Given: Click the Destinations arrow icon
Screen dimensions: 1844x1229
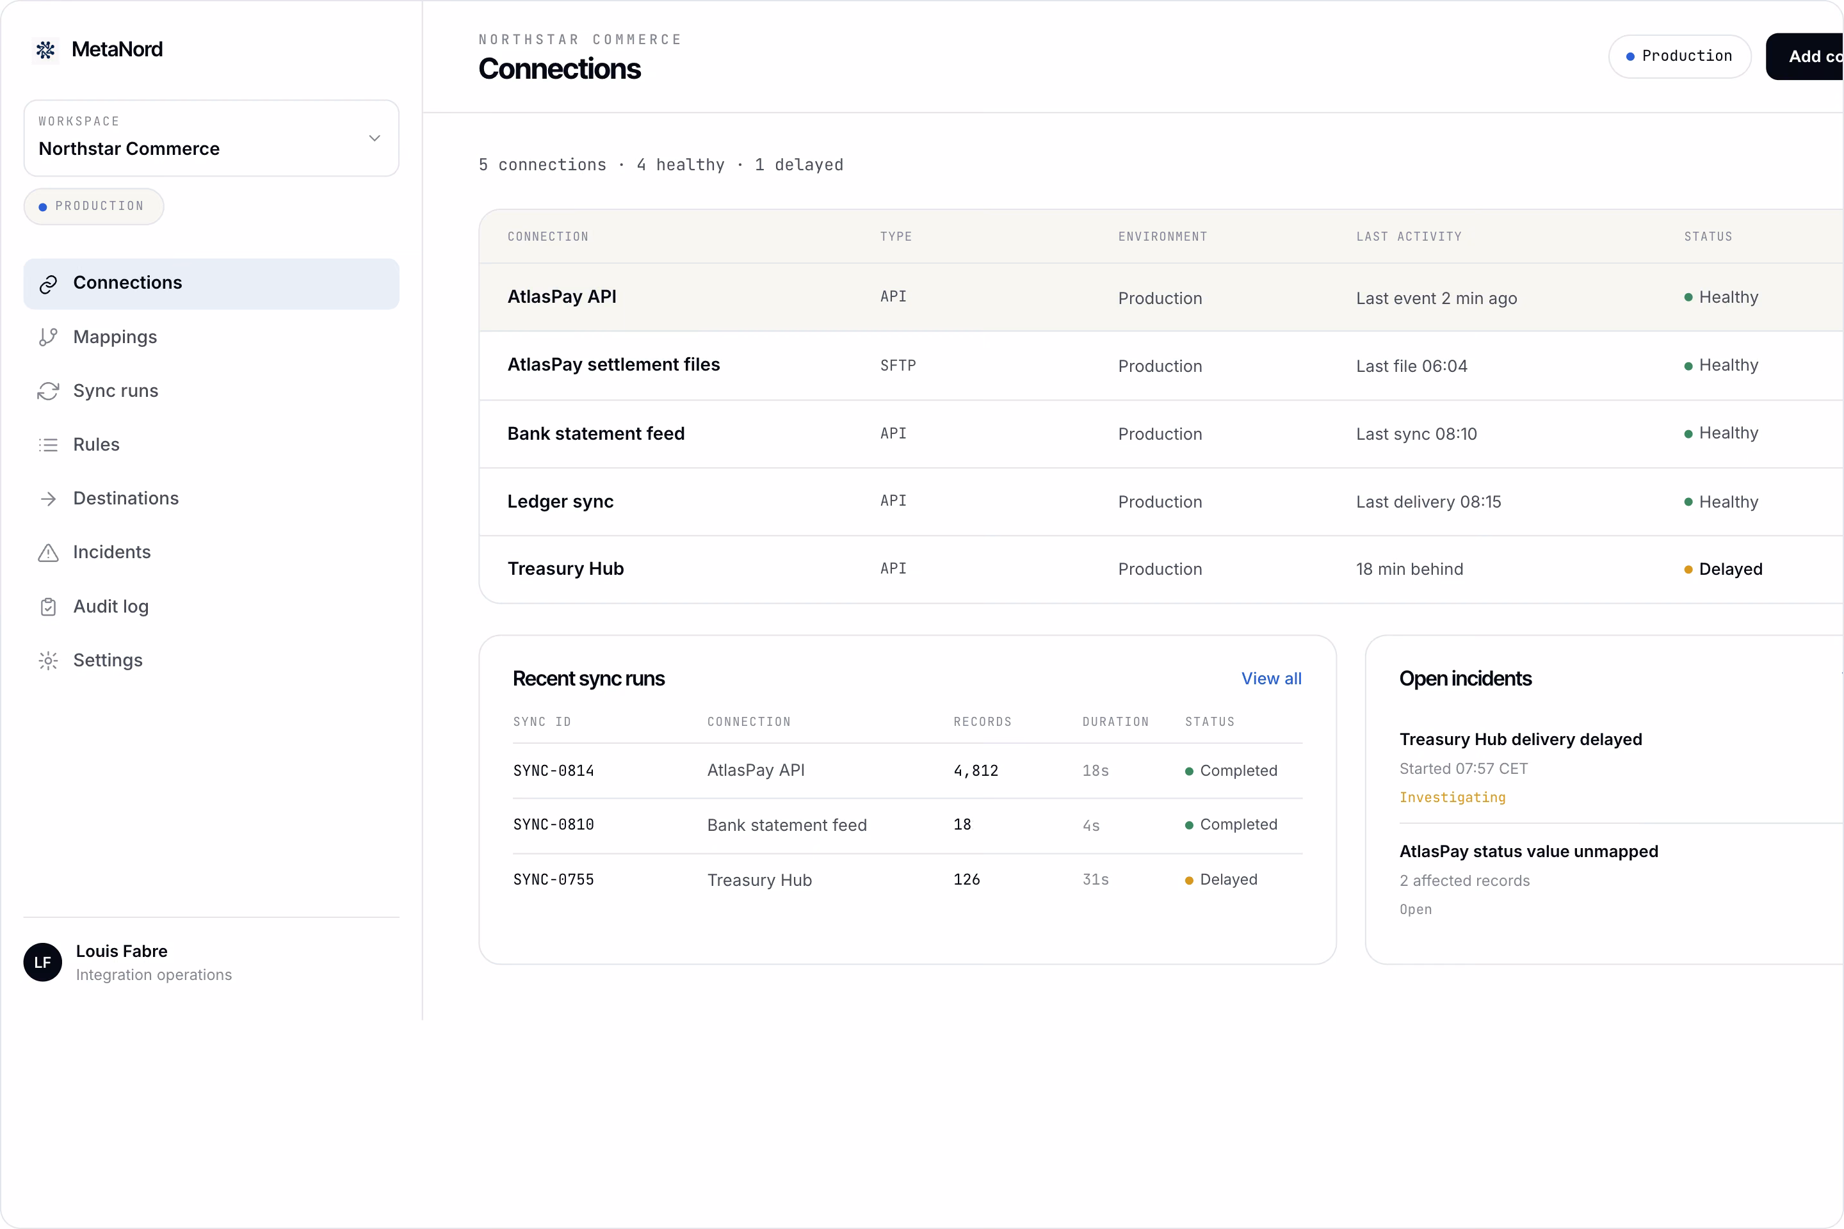Looking at the screenshot, I should (48, 499).
